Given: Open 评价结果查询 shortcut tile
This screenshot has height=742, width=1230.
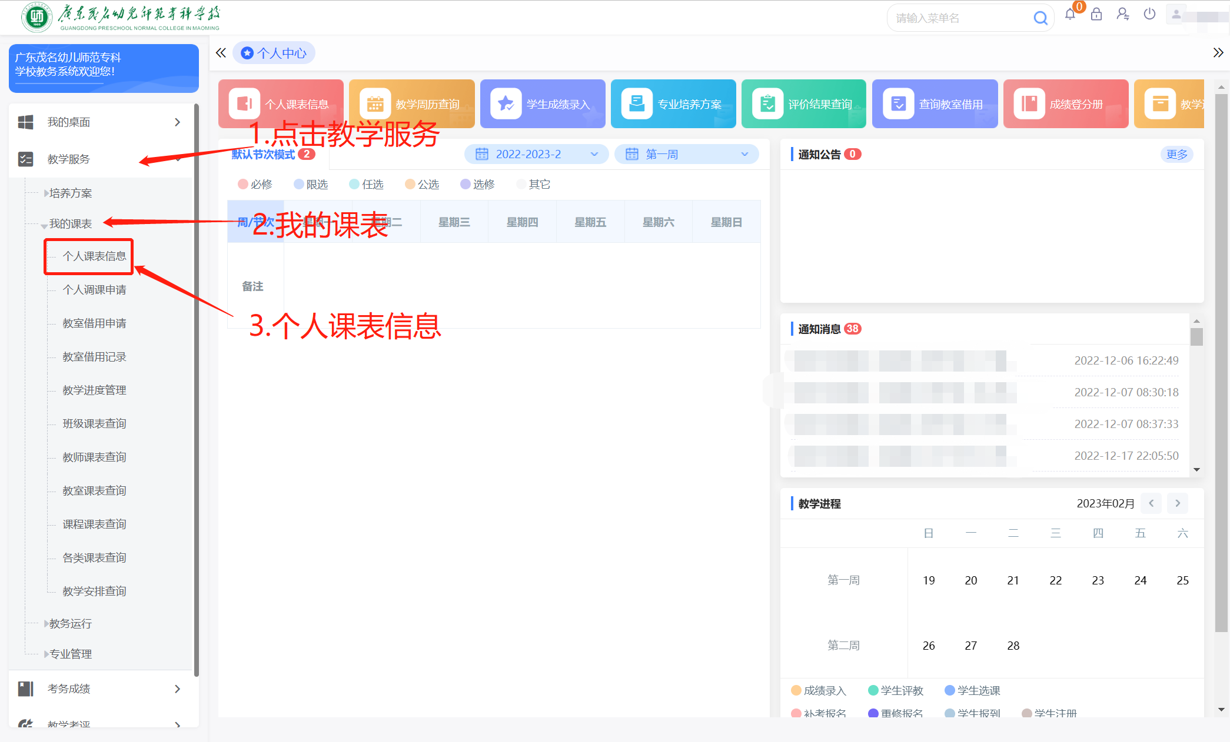Looking at the screenshot, I should [803, 104].
